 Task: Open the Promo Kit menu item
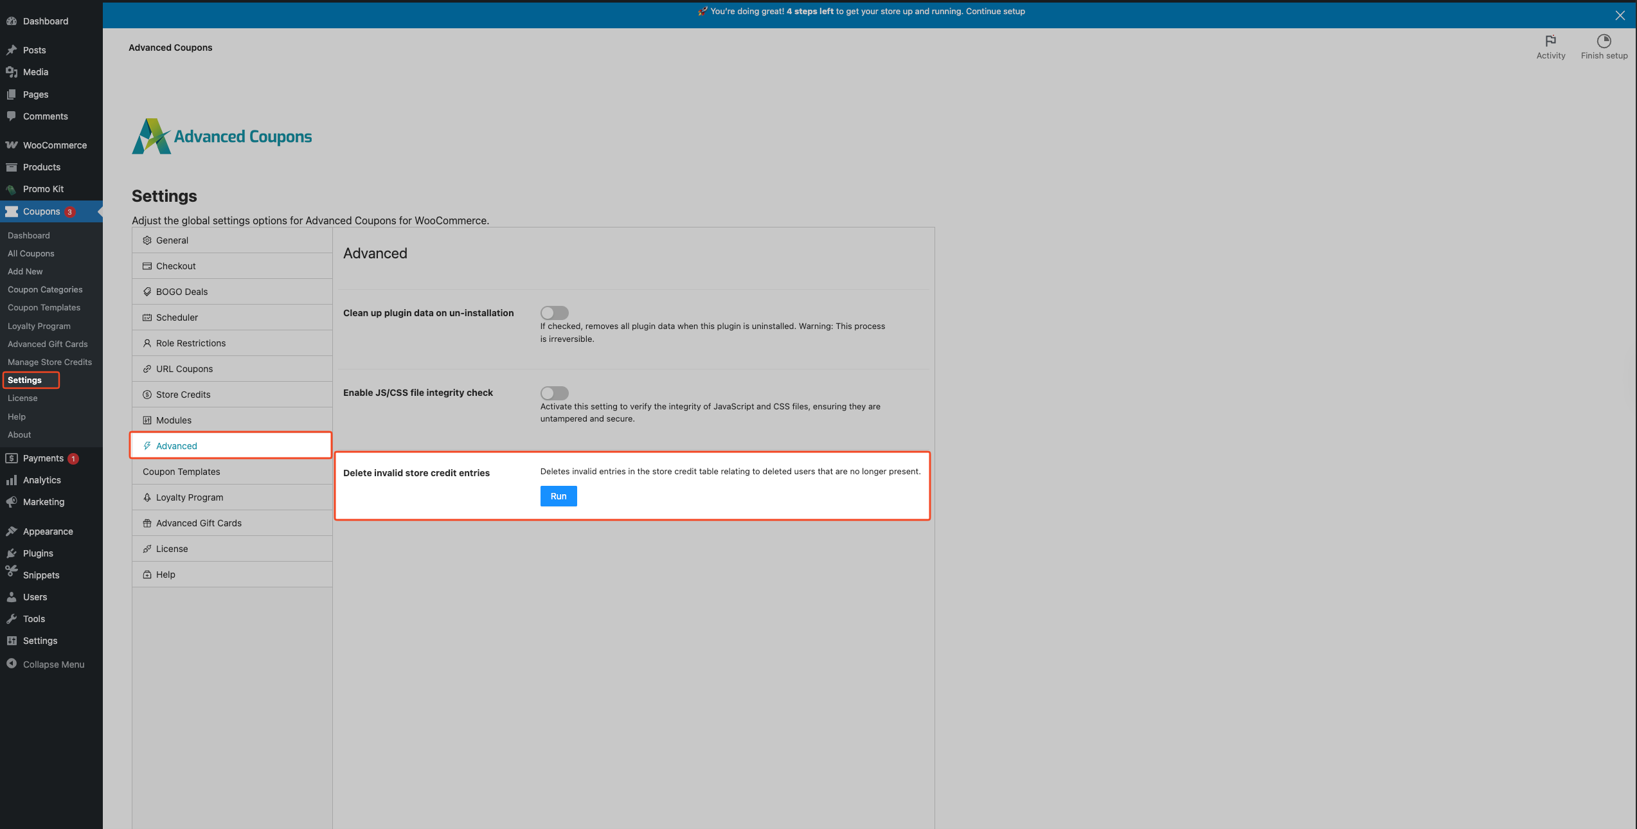coord(43,189)
